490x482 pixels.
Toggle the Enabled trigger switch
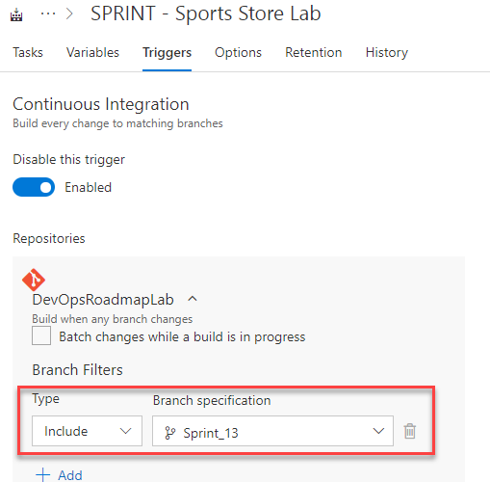34,187
